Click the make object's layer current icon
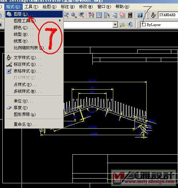Screen dimensions: 178x188 pos(122,25)
